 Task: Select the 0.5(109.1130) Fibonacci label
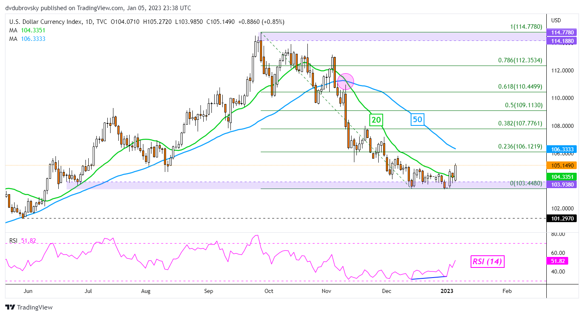click(523, 105)
